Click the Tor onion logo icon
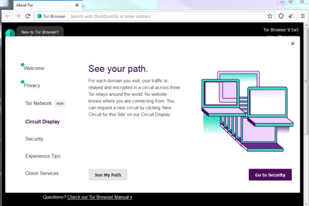 point(10,34)
